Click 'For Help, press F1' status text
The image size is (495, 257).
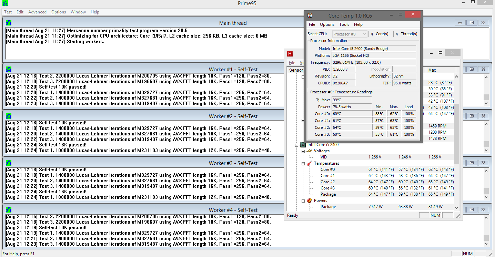pyautogui.click(x=19, y=254)
